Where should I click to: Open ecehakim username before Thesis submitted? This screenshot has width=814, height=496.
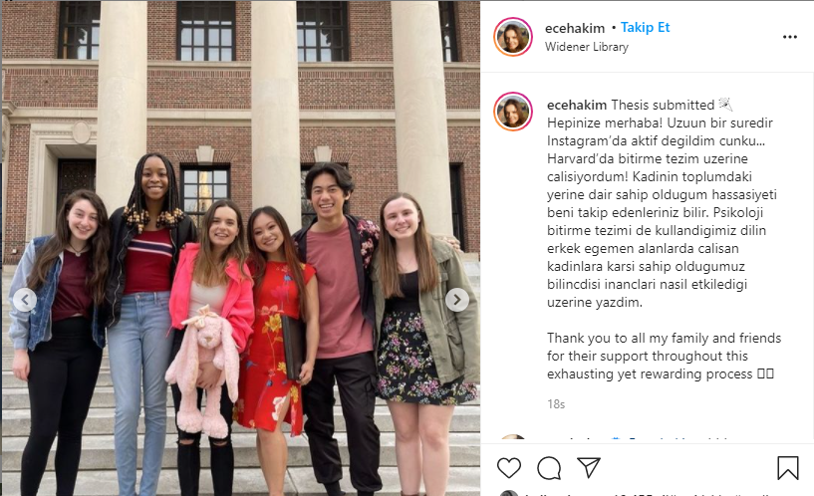pyautogui.click(x=577, y=105)
